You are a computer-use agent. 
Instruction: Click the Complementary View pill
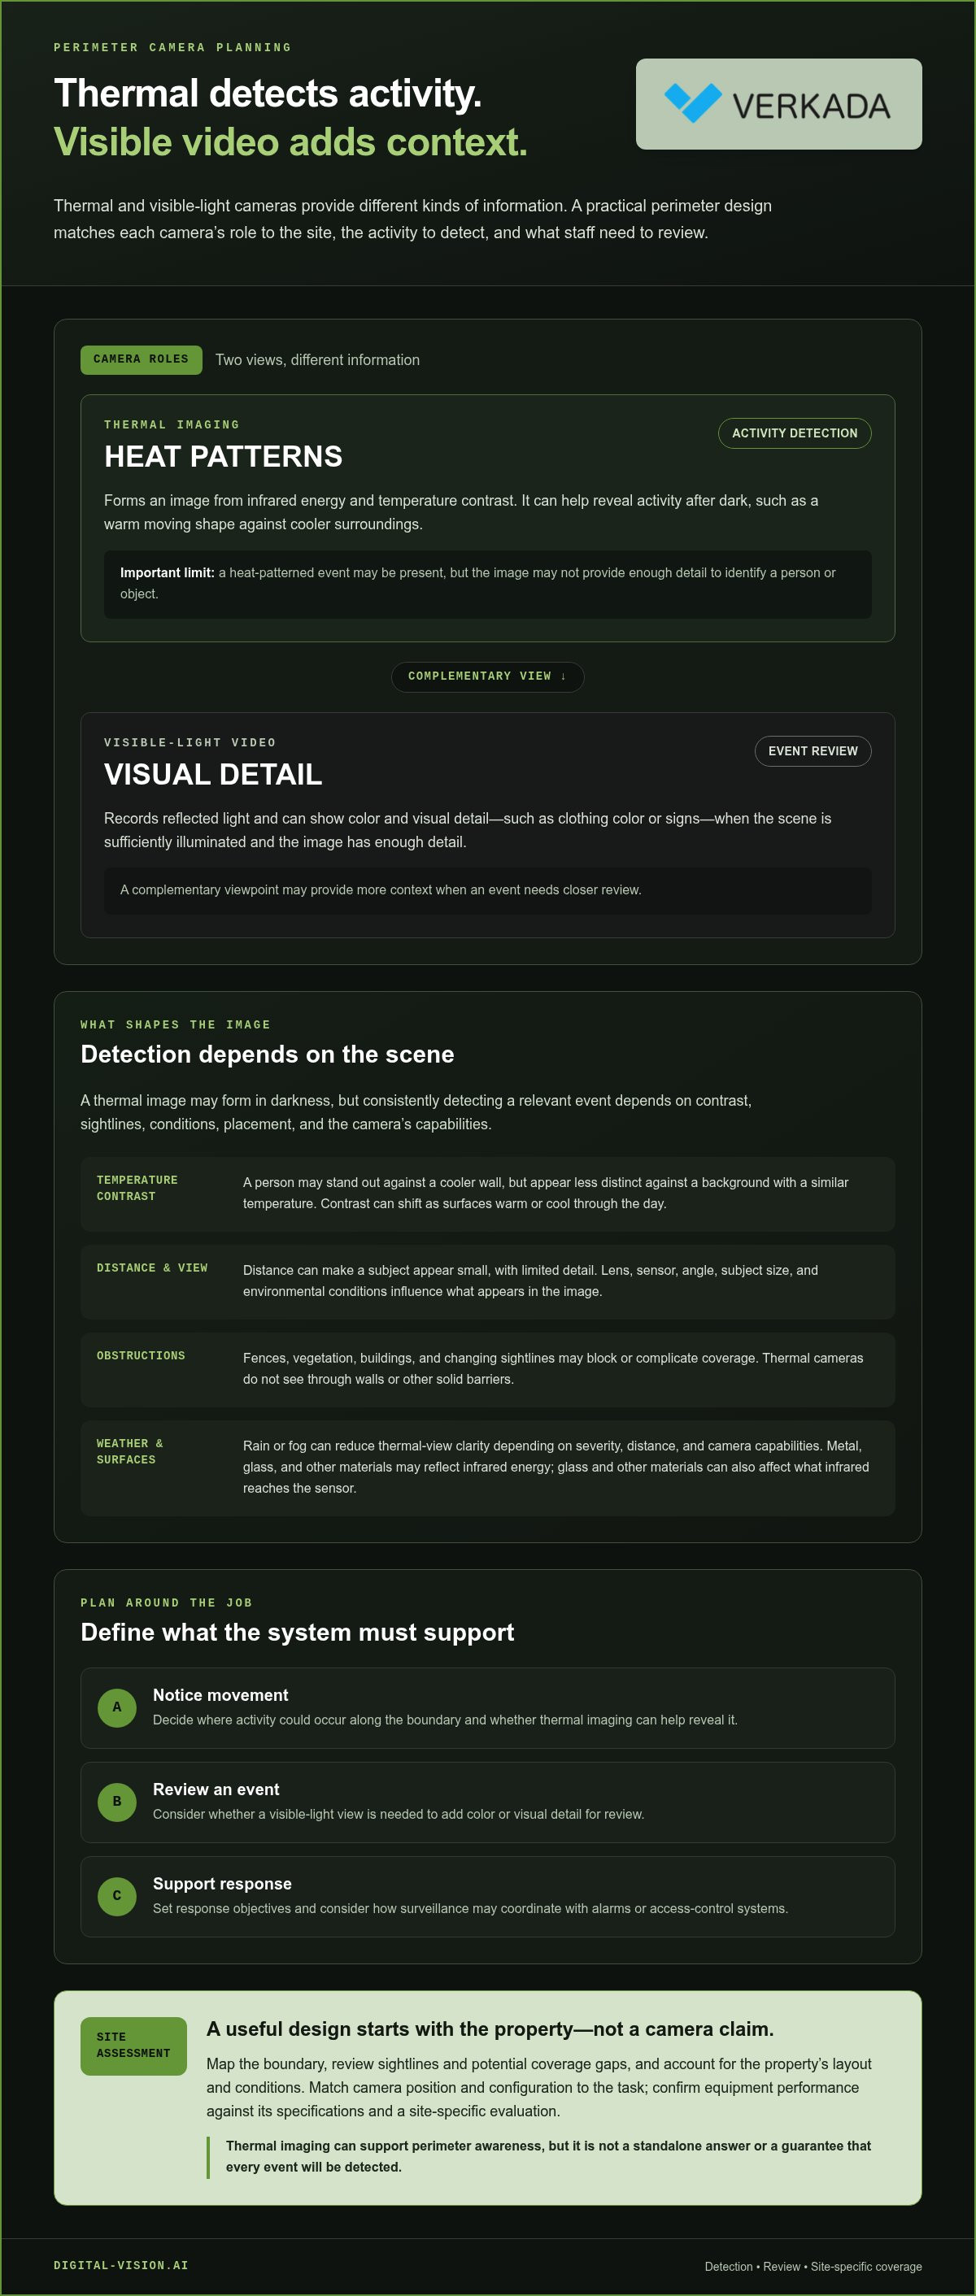[487, 676]
